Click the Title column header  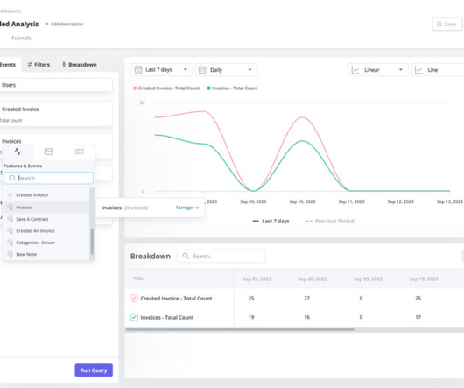click(x=138, y=279)
